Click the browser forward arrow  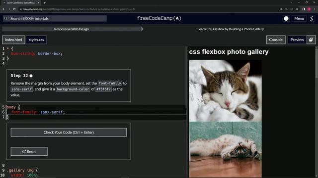click(x=9, y=9)
